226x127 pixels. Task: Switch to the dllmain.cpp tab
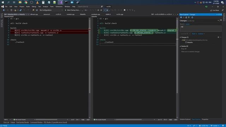coord(34,14)
